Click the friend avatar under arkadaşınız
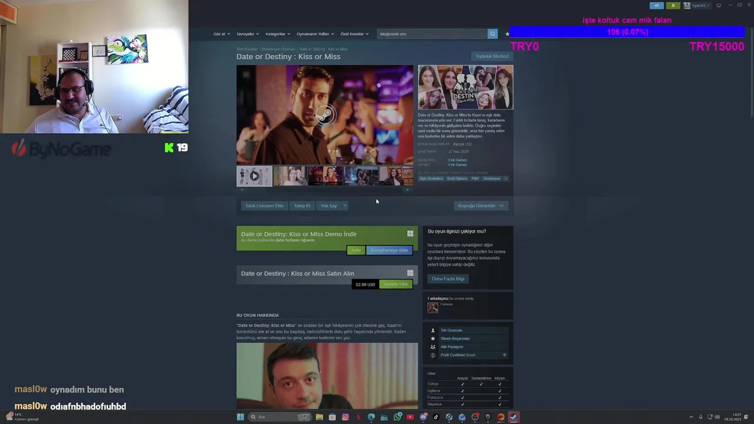 click(x=432, y=307)
